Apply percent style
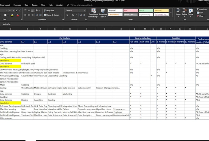Viewport: 209px width, 141px height. tap(73, 15)
